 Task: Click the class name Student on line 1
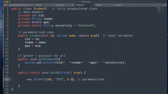click(x=39, y=9)
